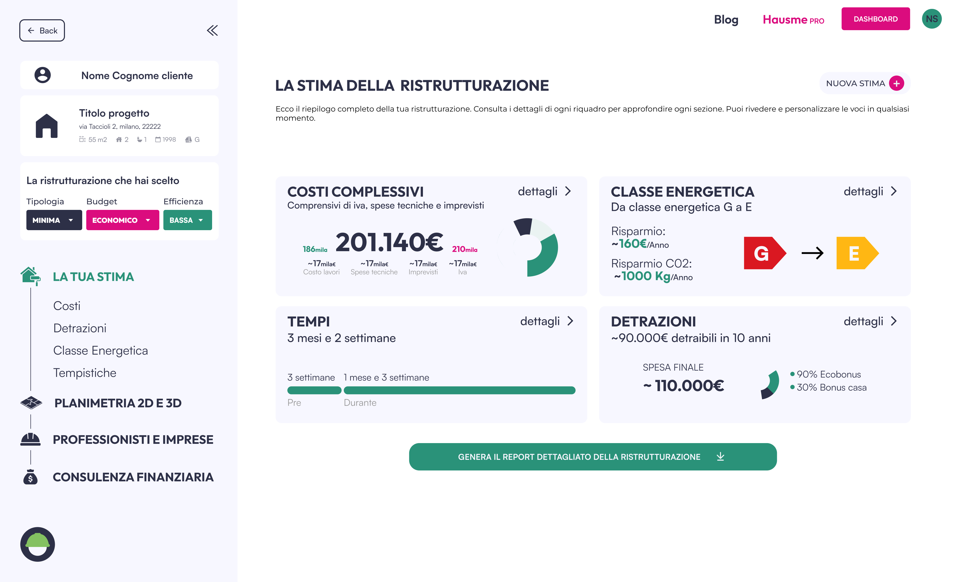The image size is (975, 582).
Task: Click the Blog link in header
Action: tap(726, 19)
